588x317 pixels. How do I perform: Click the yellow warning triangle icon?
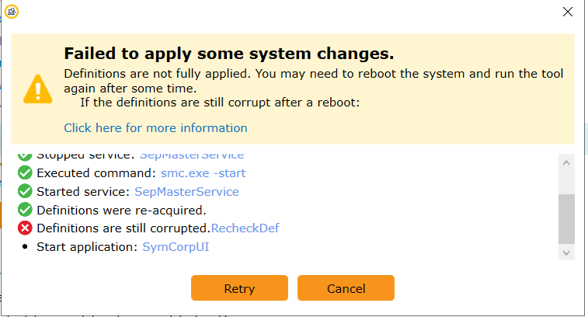[37, 89]
